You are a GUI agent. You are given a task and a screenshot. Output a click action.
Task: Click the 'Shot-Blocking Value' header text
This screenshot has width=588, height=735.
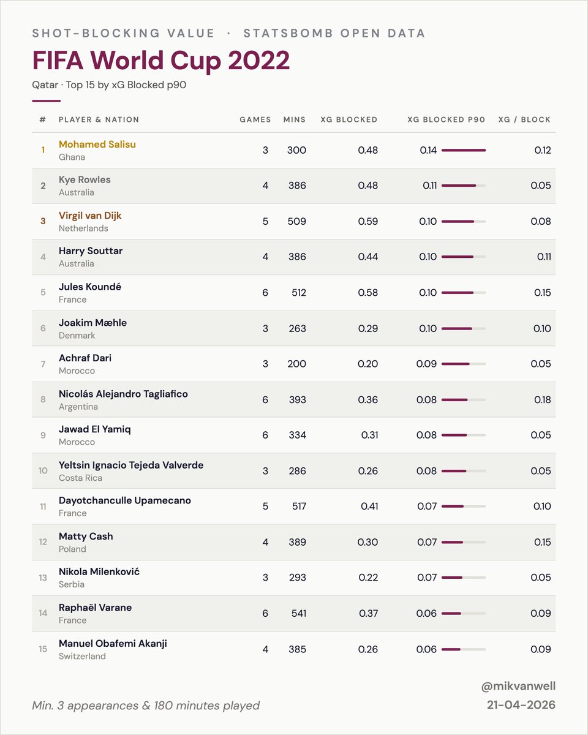point(124,33)
